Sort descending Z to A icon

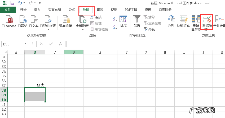pyautogui.click(x=115, y=27)
